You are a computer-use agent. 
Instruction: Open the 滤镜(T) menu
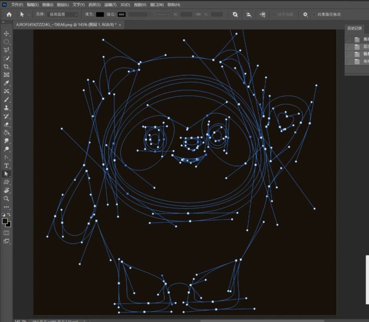point(110,4)
